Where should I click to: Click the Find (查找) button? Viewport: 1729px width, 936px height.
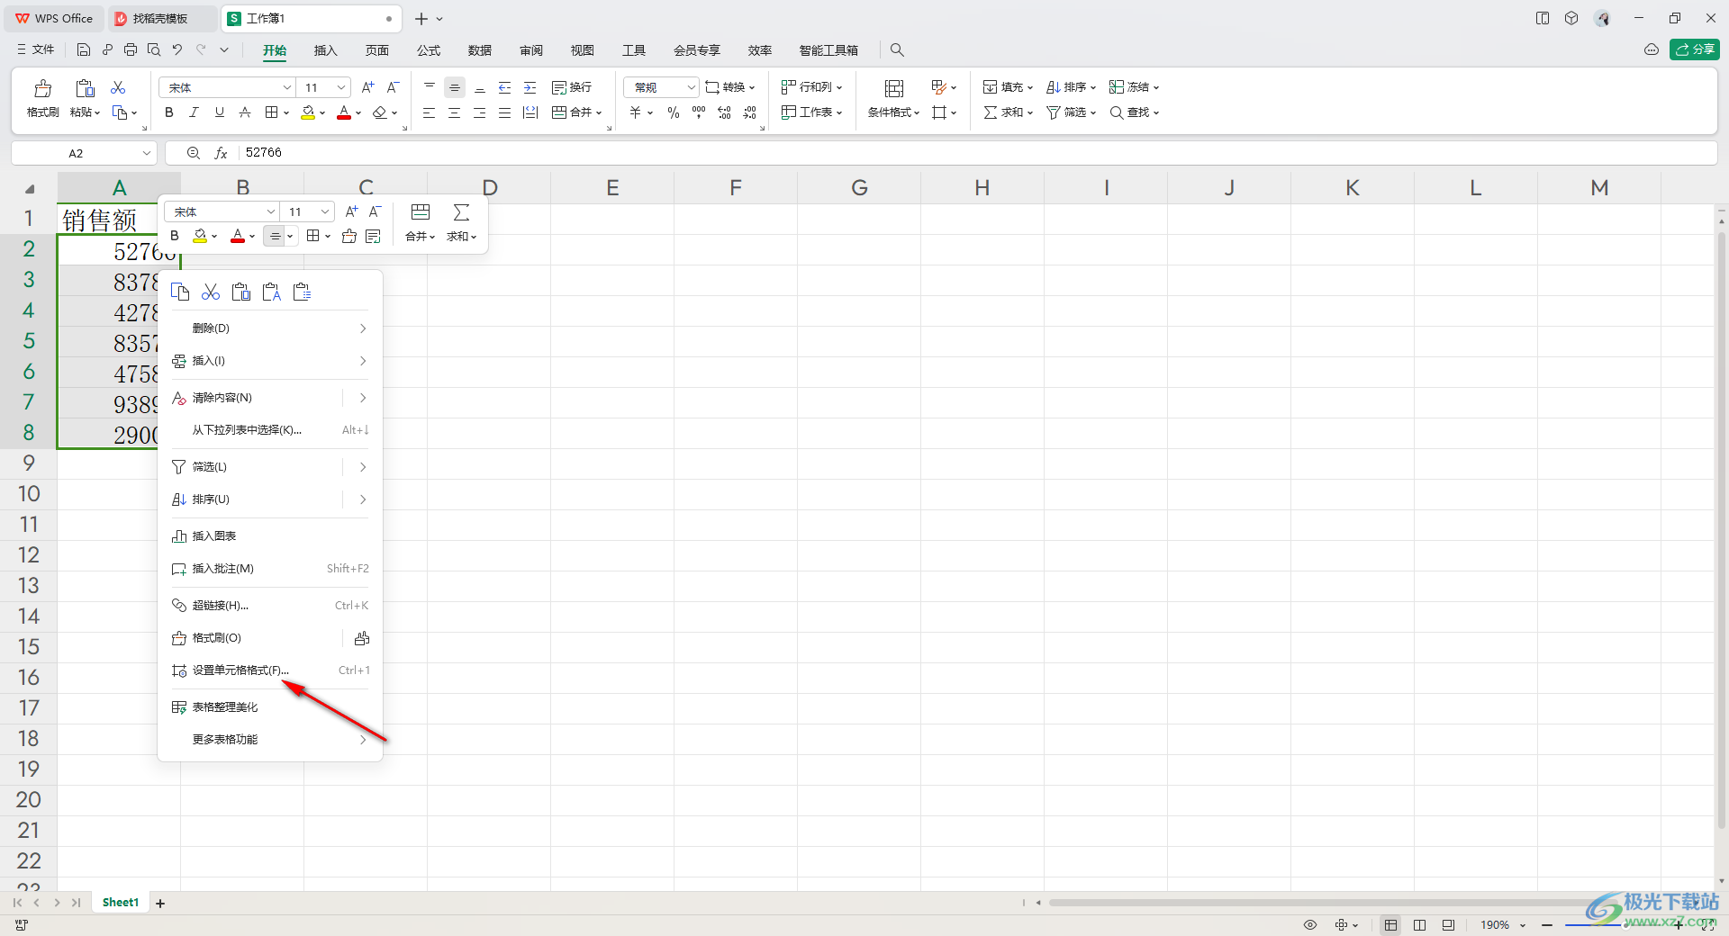click(1134, 112)
